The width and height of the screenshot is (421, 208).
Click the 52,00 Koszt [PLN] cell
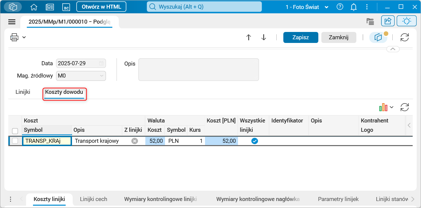[x=221, y=141]
